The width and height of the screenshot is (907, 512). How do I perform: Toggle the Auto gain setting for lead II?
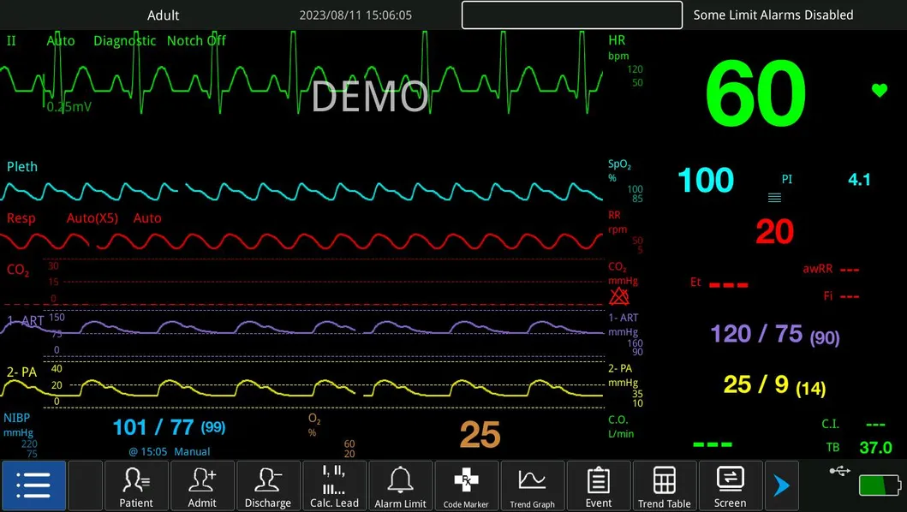61,40
